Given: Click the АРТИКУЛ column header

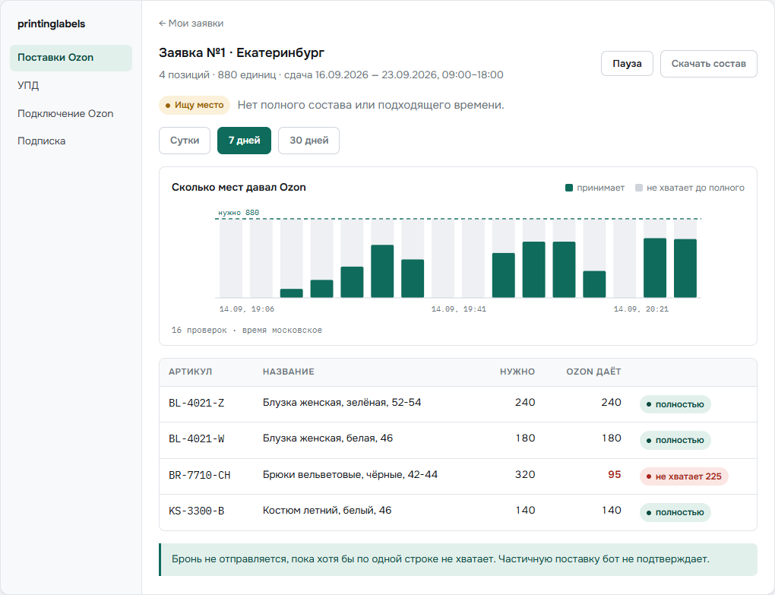Looking at the screenshot, I should pos(190,372).
